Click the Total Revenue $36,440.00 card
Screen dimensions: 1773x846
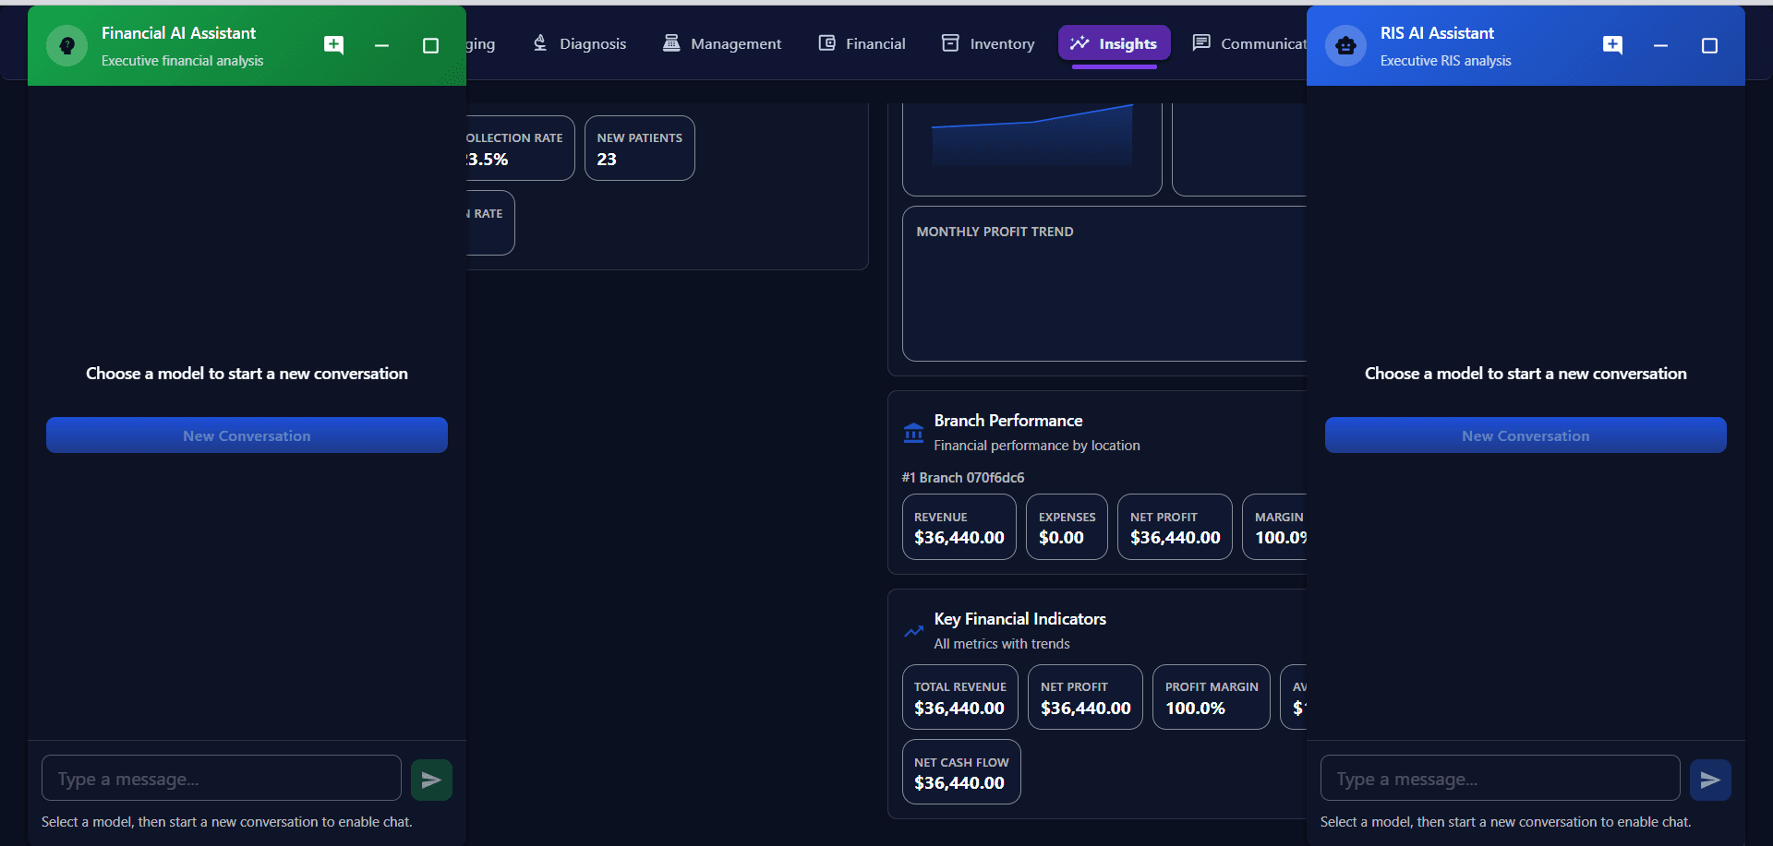coord(960,697)
